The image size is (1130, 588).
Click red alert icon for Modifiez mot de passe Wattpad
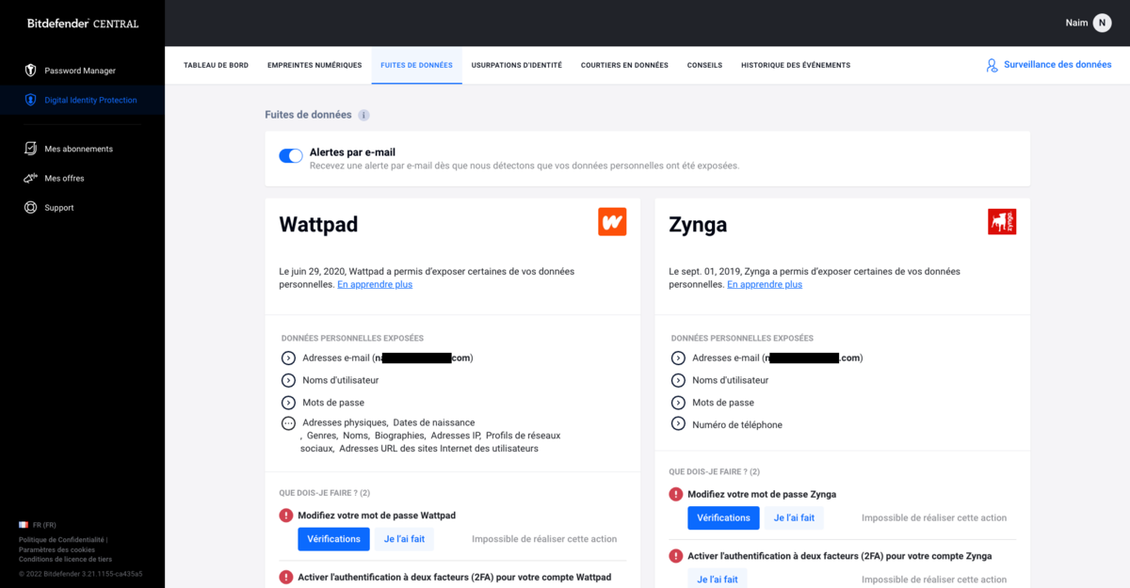click(286, 516)
